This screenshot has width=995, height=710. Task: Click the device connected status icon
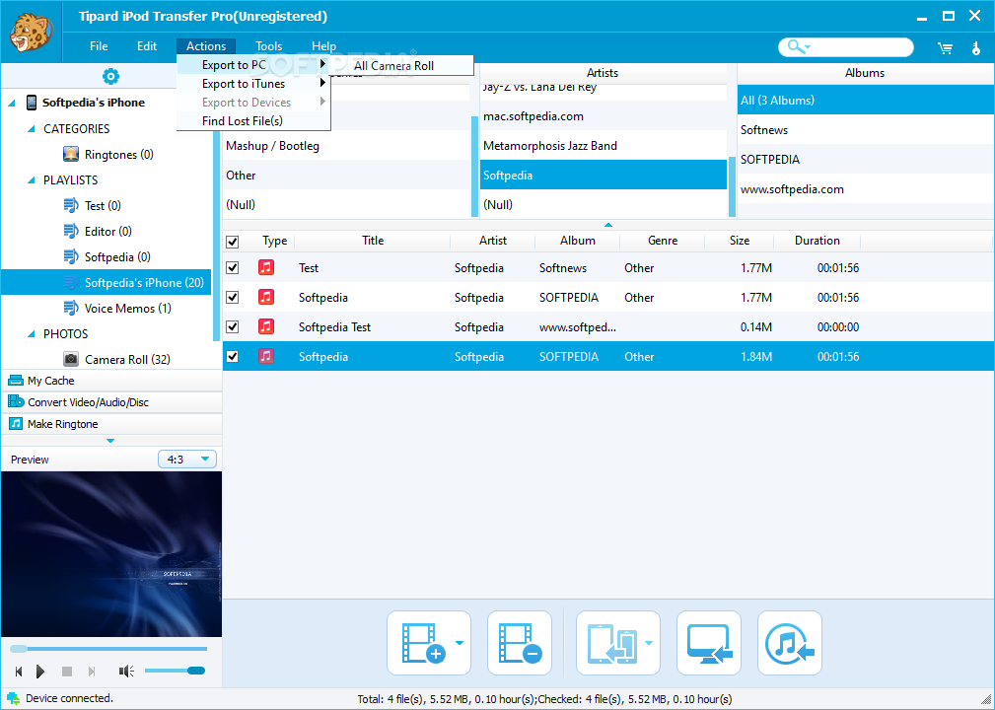click(x=14, y=698)
